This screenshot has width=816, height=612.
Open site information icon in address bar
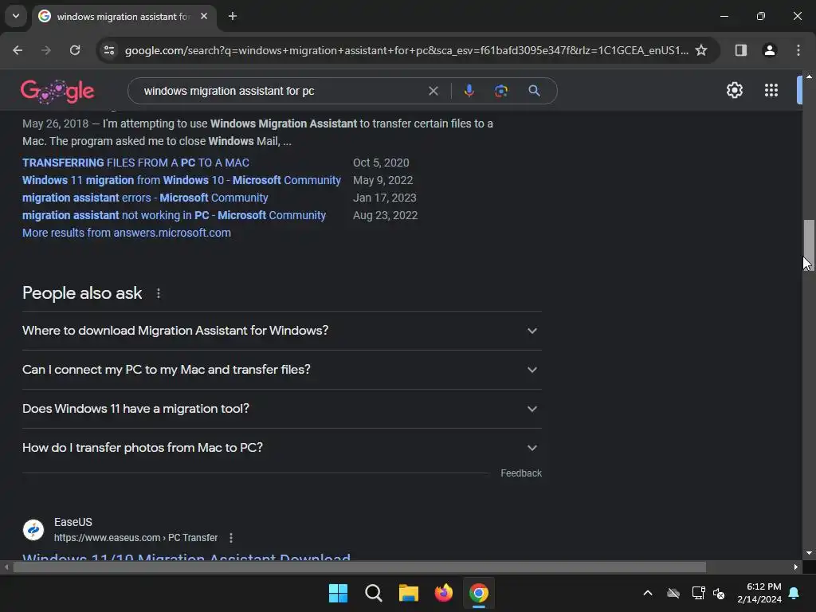point(109,50)
